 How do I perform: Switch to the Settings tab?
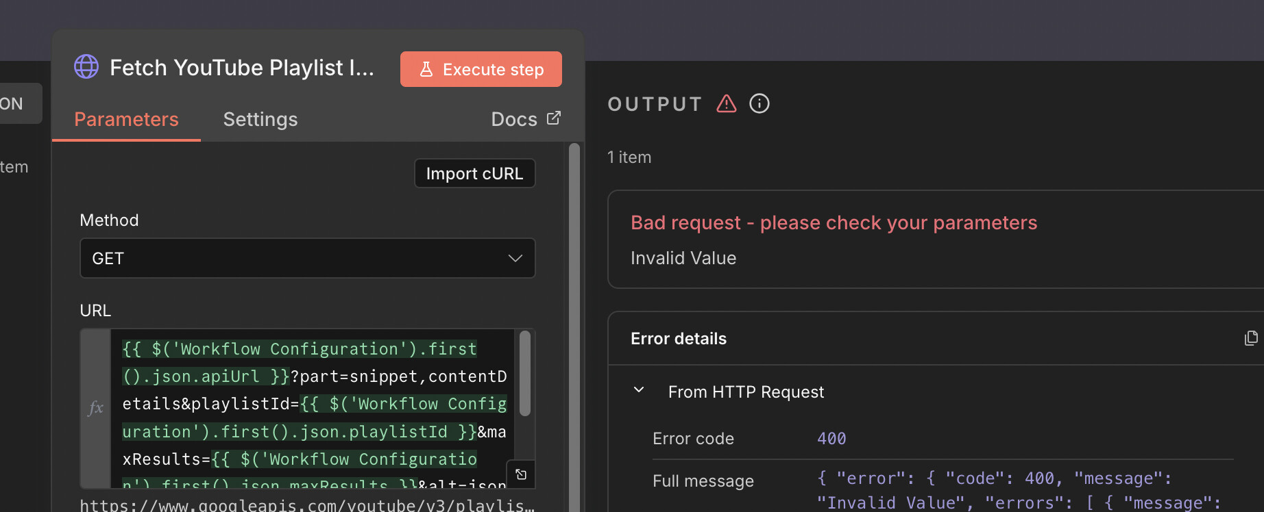coord(260,119)
